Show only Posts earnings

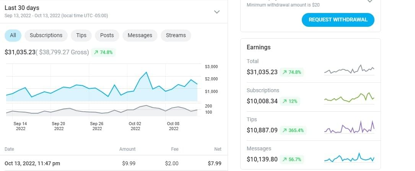click(x=107, y=35)
